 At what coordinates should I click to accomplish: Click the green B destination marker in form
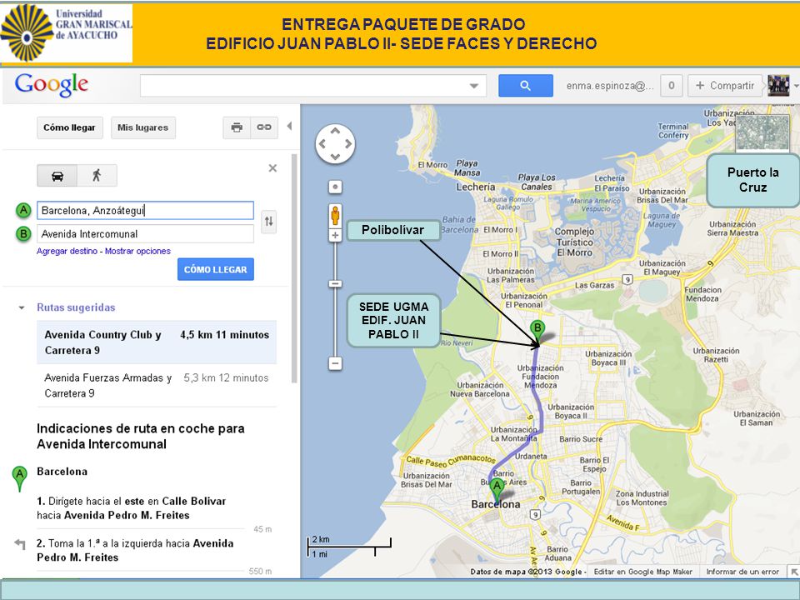coord(23,234)
